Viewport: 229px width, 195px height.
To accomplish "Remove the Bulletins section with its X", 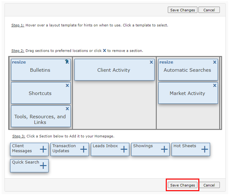I will tap(67, 62).
